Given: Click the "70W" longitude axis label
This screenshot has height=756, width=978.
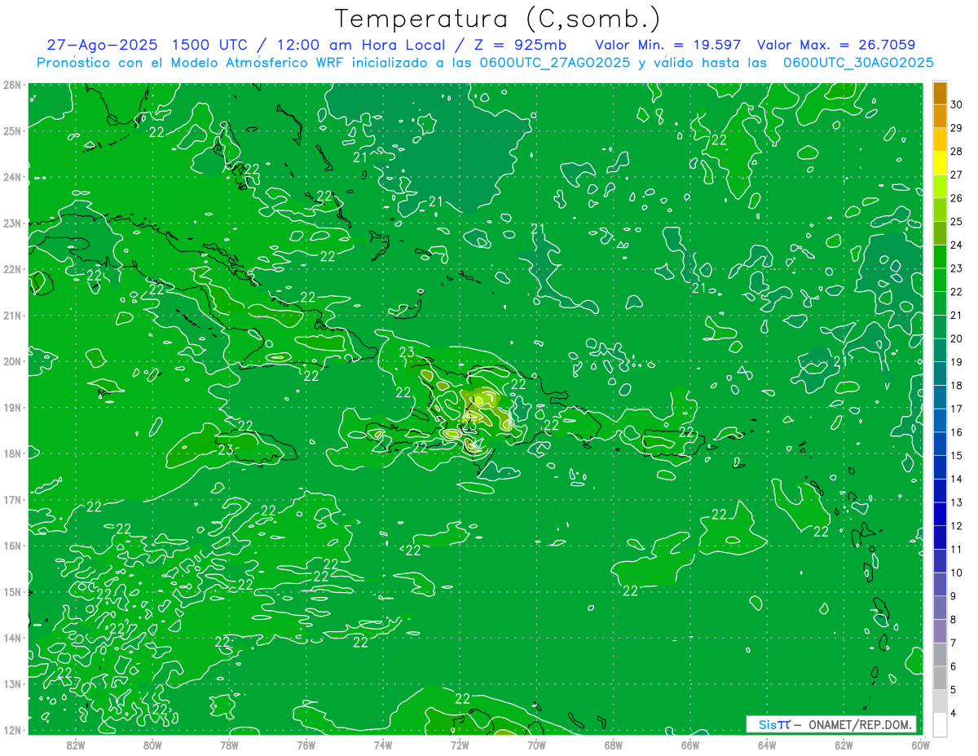Looking at the screenshot, I should (536, 745).
